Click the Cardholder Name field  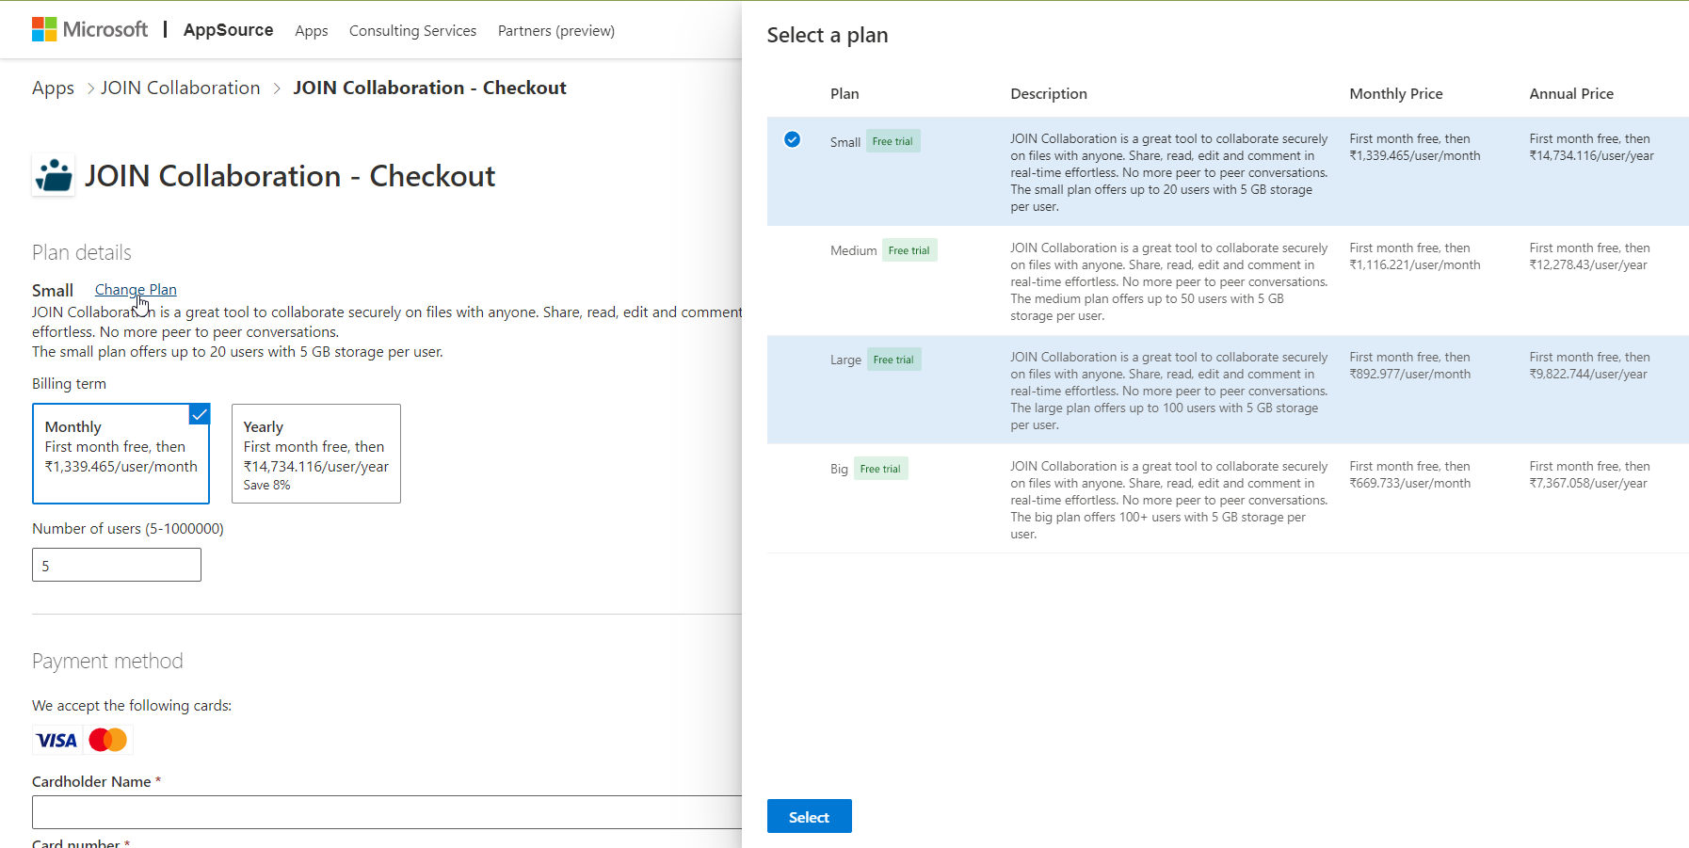coord(387,812)
